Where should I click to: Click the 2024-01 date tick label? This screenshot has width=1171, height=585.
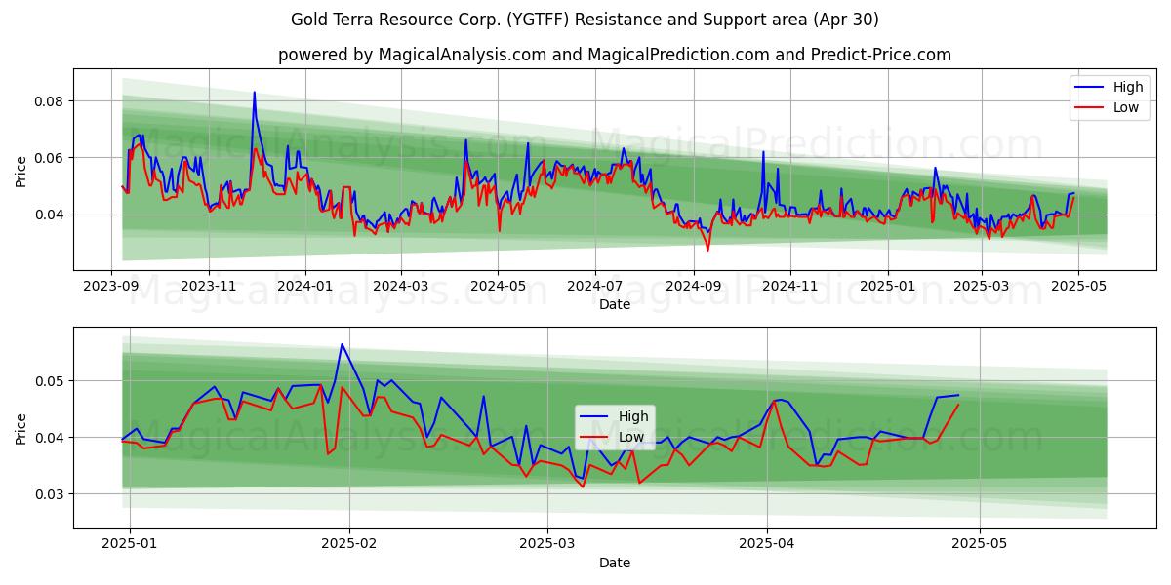[304, 286]
